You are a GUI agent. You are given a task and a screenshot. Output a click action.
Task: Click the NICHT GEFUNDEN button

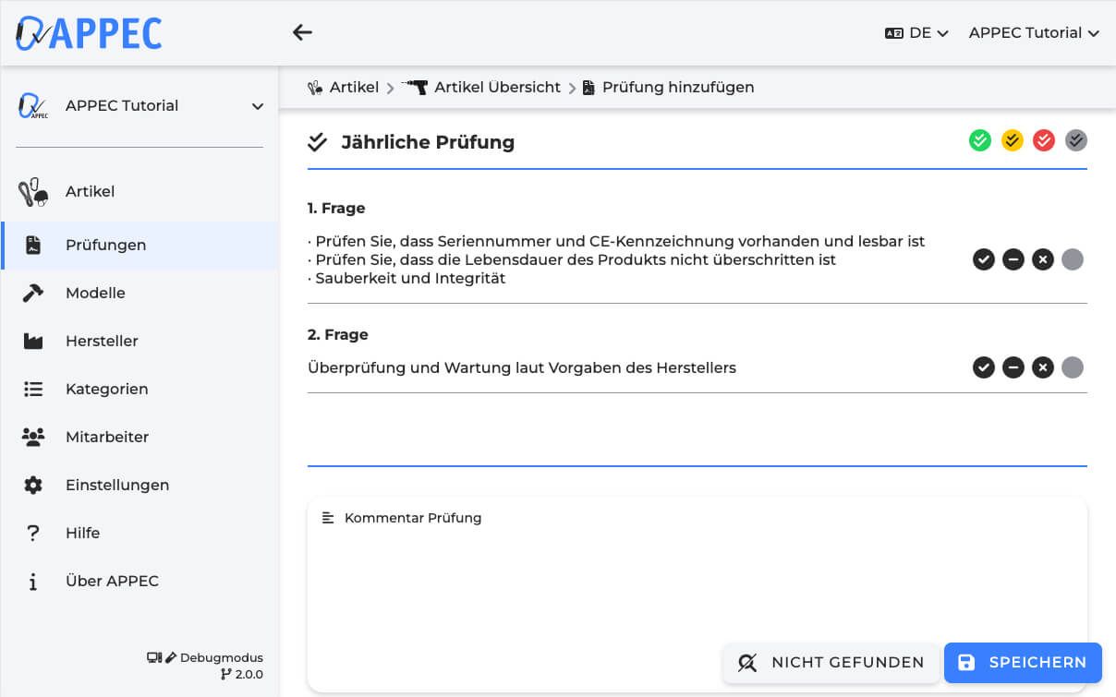click(831, 663)
